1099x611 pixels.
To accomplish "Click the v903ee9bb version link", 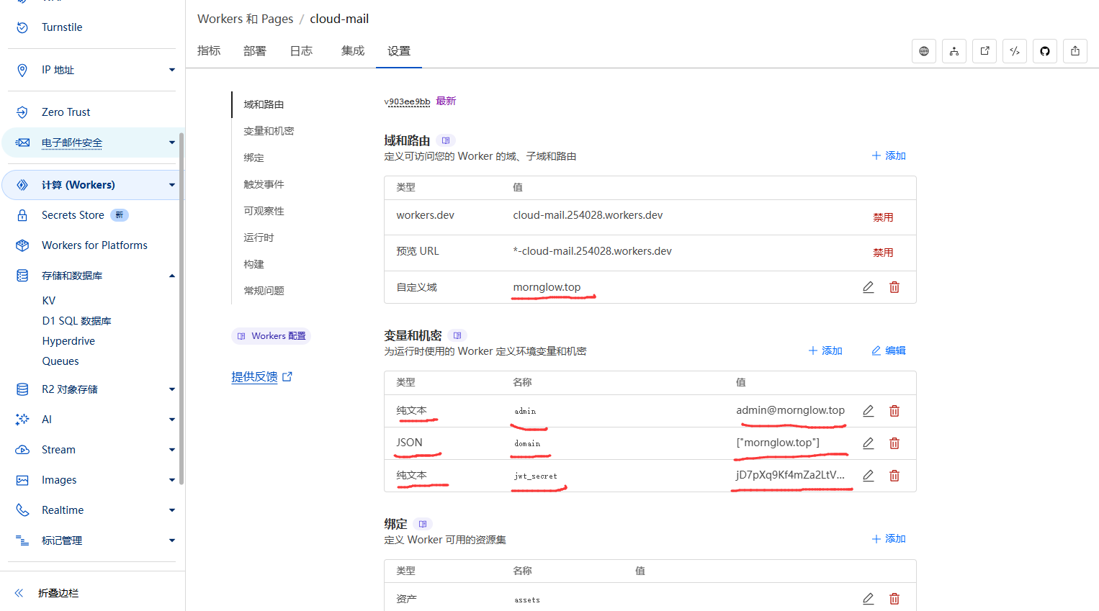I will pyautogui.click(x=407, y=101).
